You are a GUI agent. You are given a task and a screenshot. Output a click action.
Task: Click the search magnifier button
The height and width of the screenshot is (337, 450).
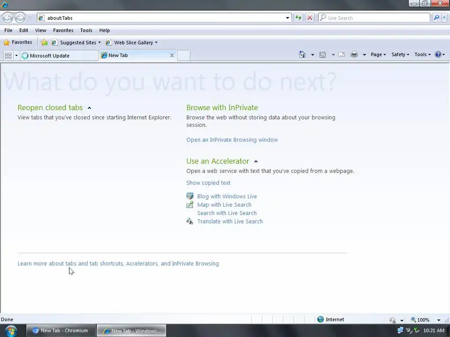(436, 18)
